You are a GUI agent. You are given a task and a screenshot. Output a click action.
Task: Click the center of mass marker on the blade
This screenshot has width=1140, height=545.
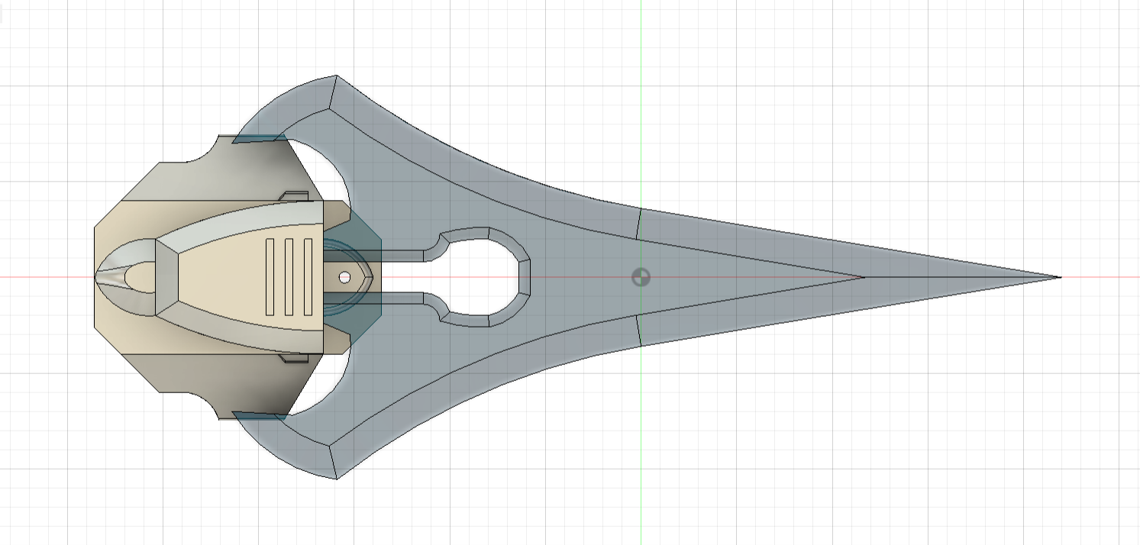click(641, 277)
